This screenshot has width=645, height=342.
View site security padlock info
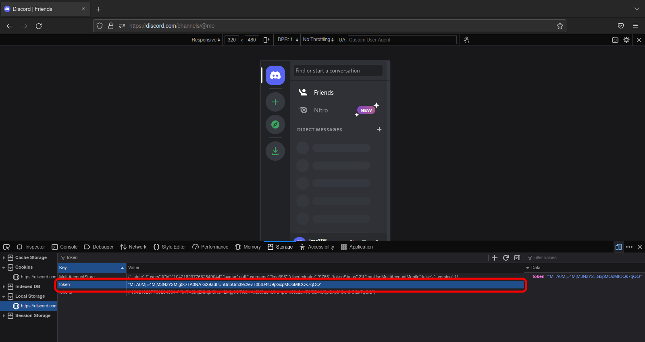point(111,26)
